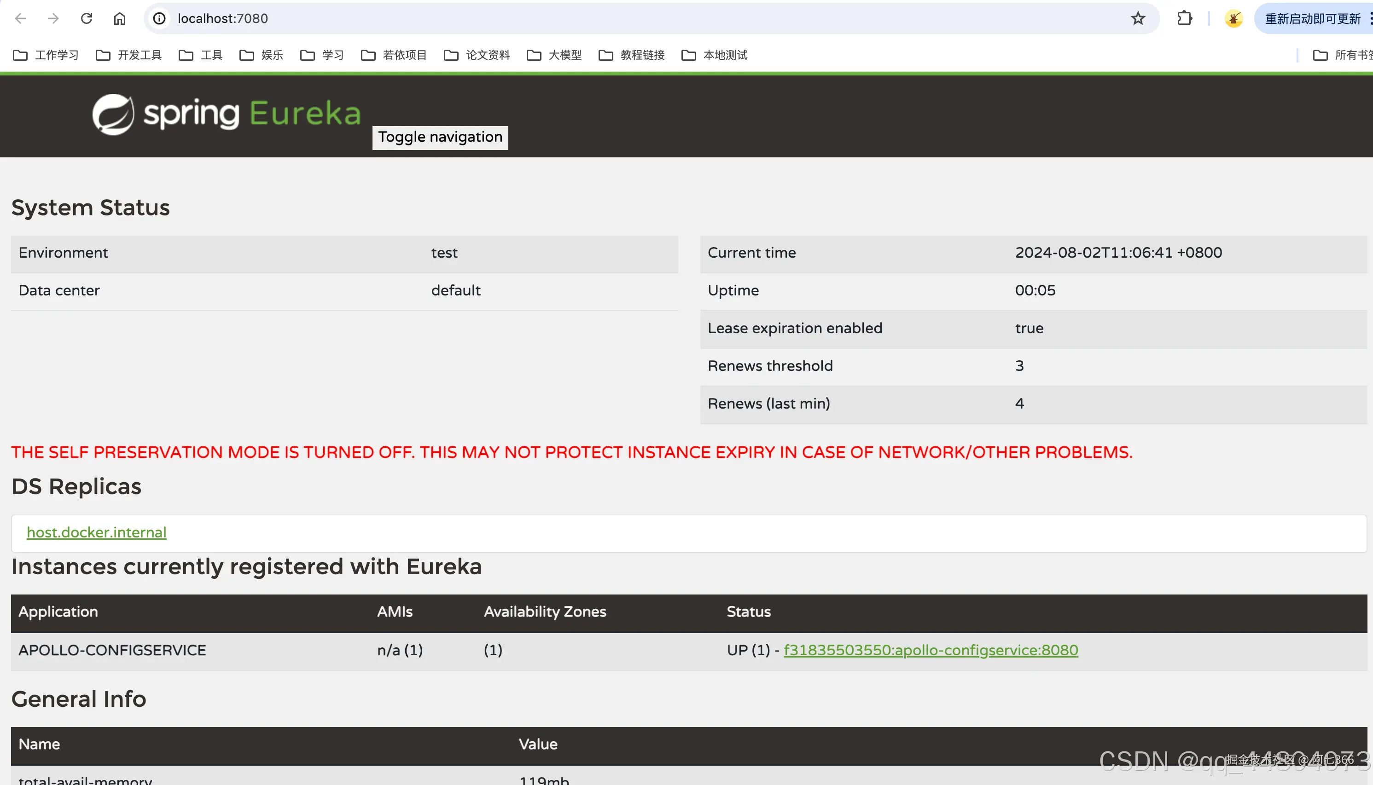Reload the page with refresh icon

pos(86,18)
